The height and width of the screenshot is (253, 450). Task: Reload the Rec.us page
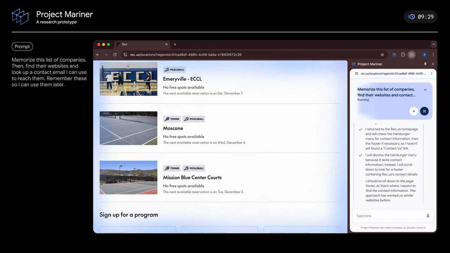115,54
